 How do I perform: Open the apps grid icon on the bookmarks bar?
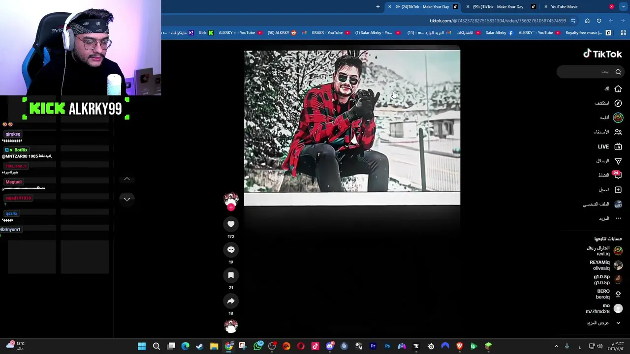[x=623, y=33]
